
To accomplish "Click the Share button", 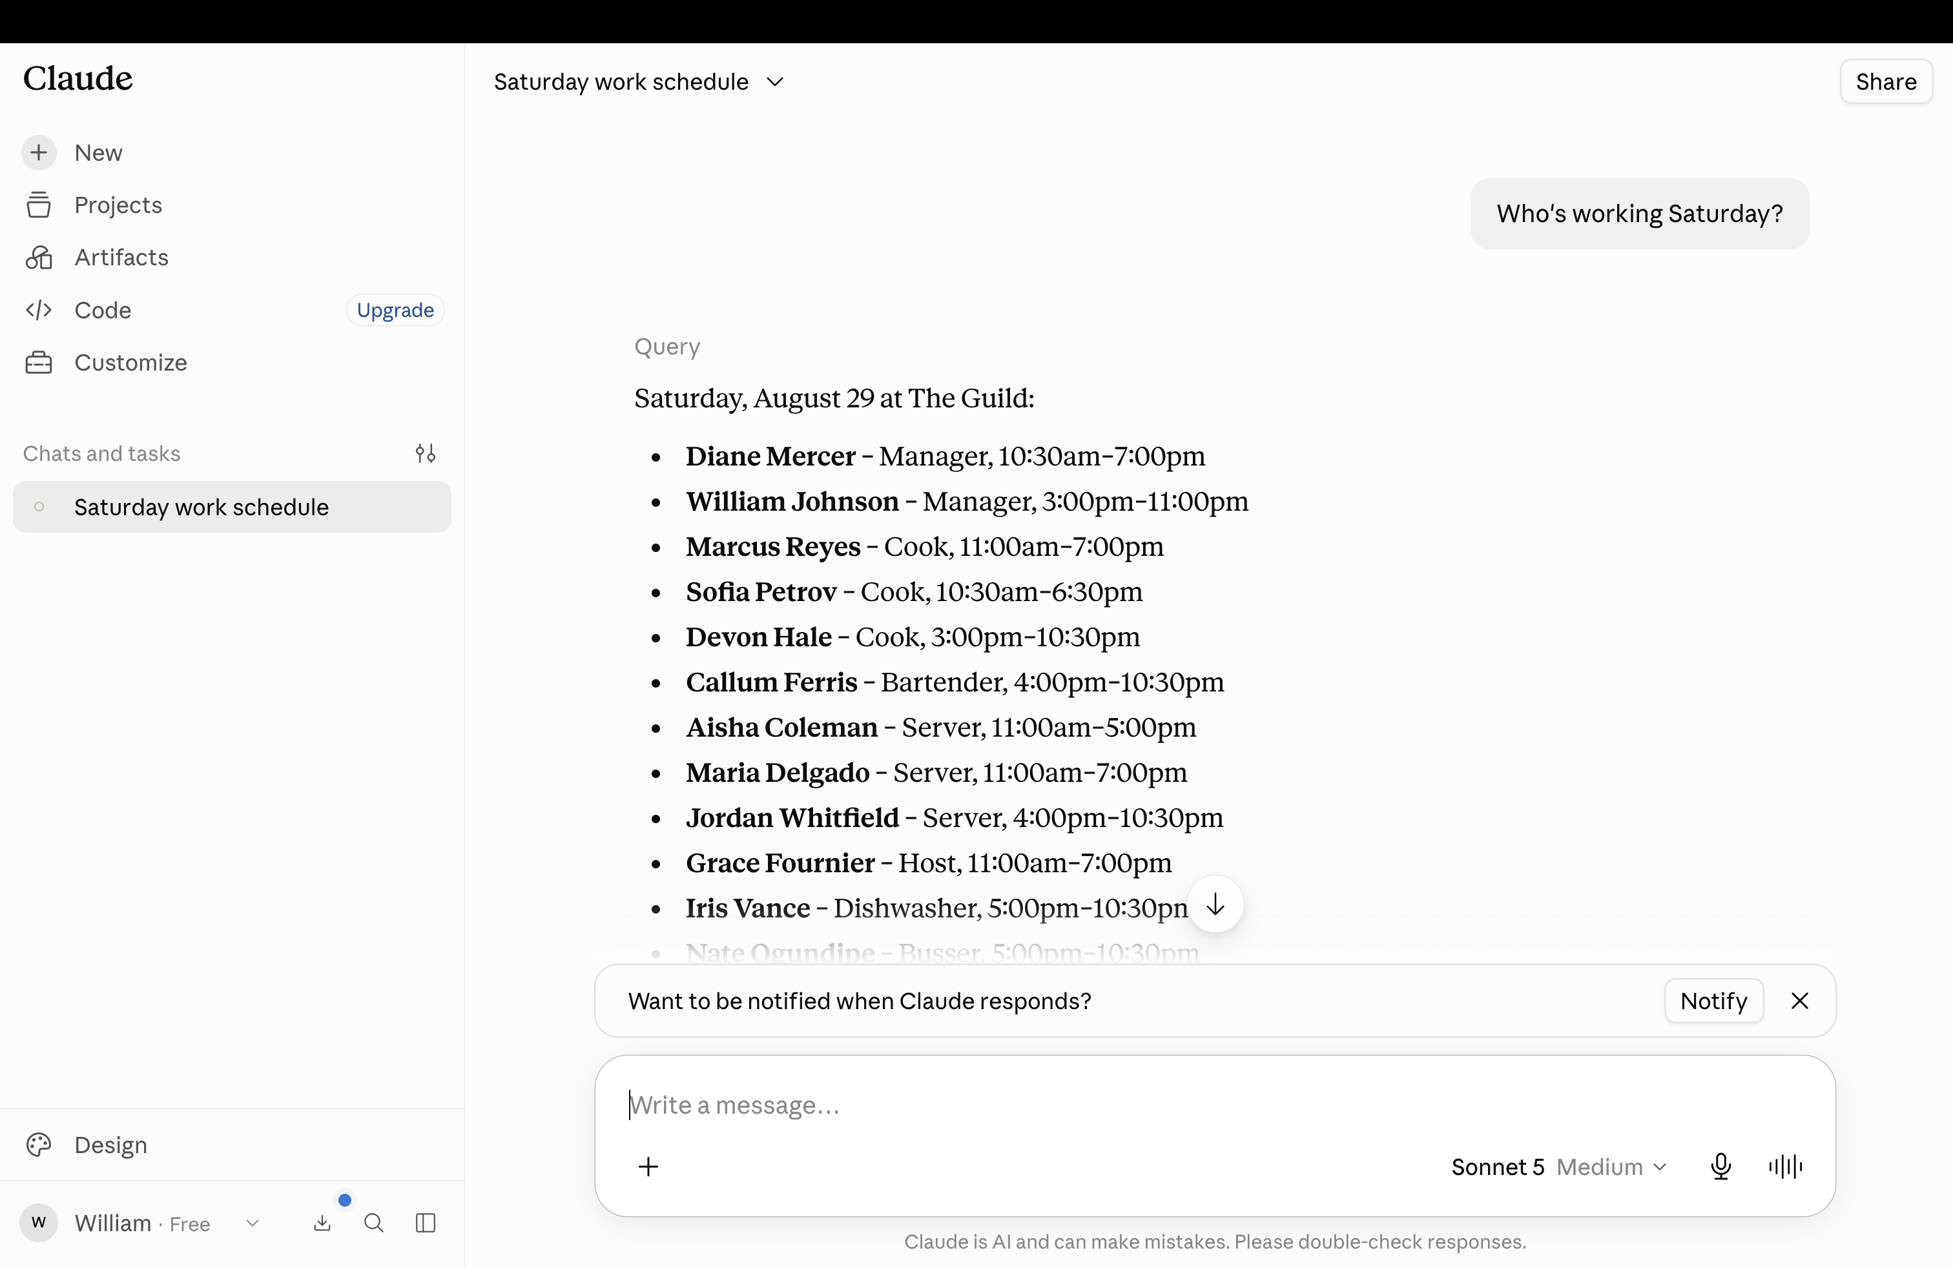I will [x=1886, y=82].
